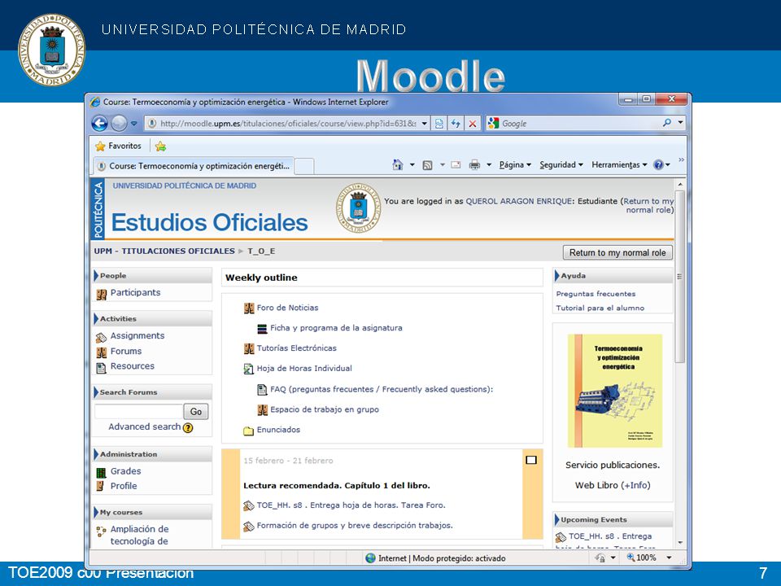
Task: Click the search magnifier icon
Action: tap(667, 123)
